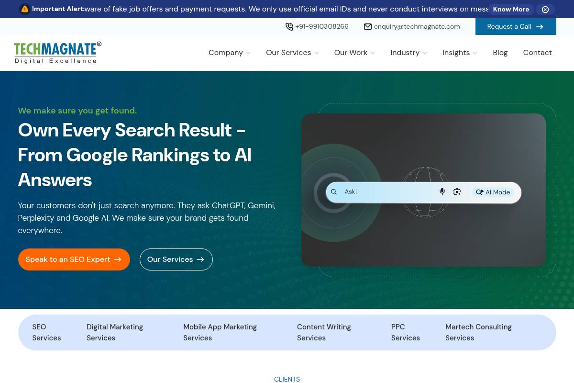This screenshot has height=383, width=574.
Task: Click the phone icon in top bar
Action: 289,27
